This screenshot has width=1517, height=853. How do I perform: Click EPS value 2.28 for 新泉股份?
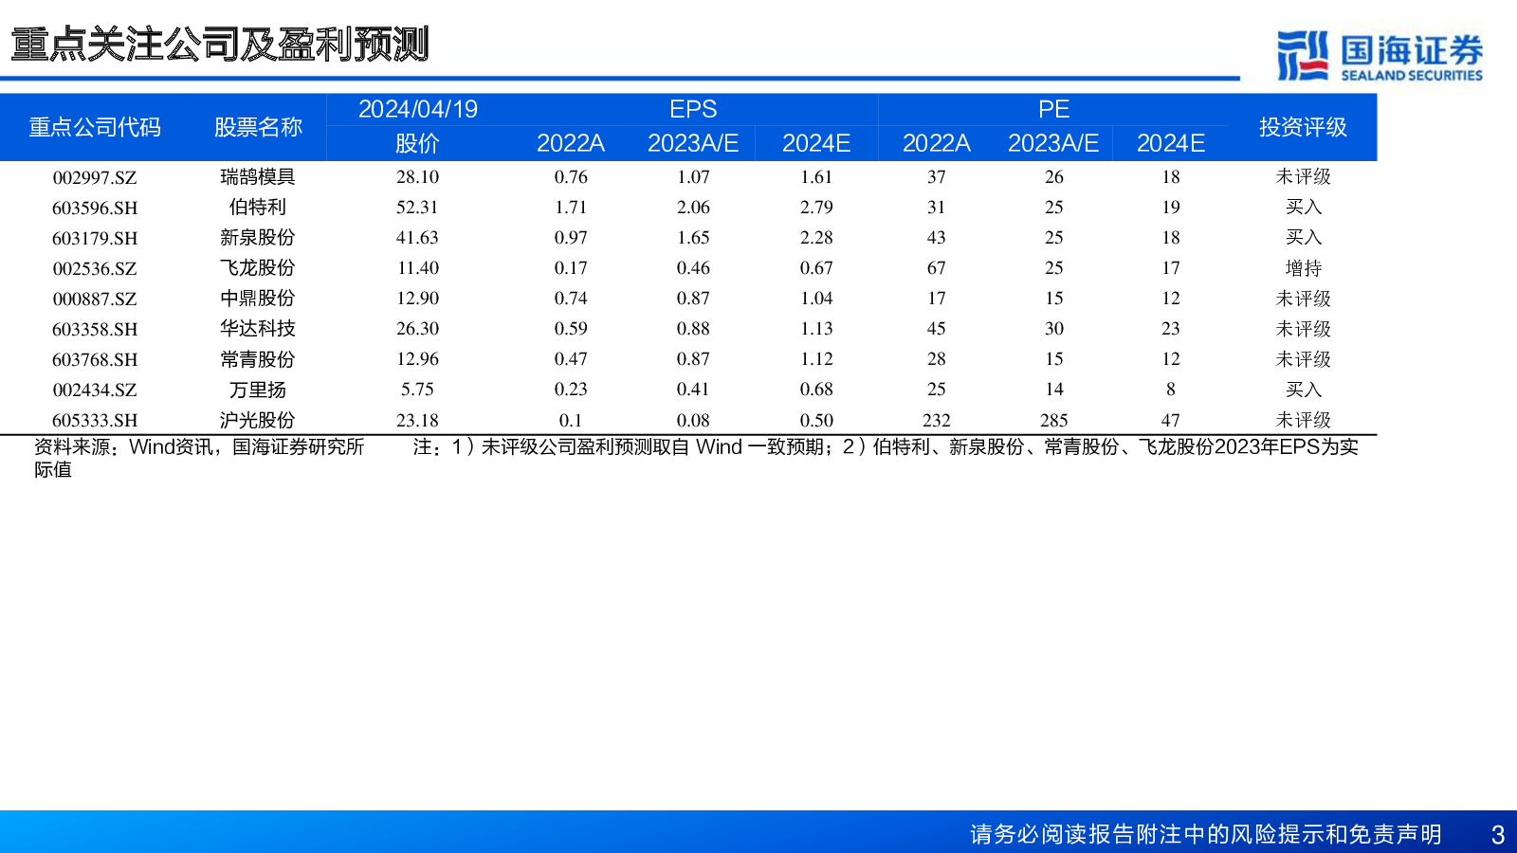tap(816, 238)
